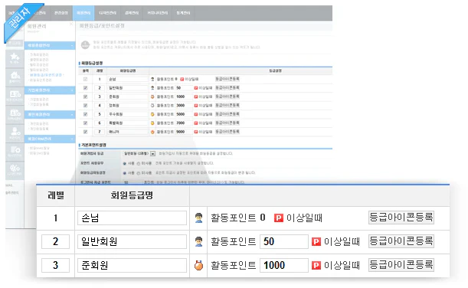The image size is (468, 288).
Task: Click the red P icon in the 5000 points row
Action: pos(196,114)
